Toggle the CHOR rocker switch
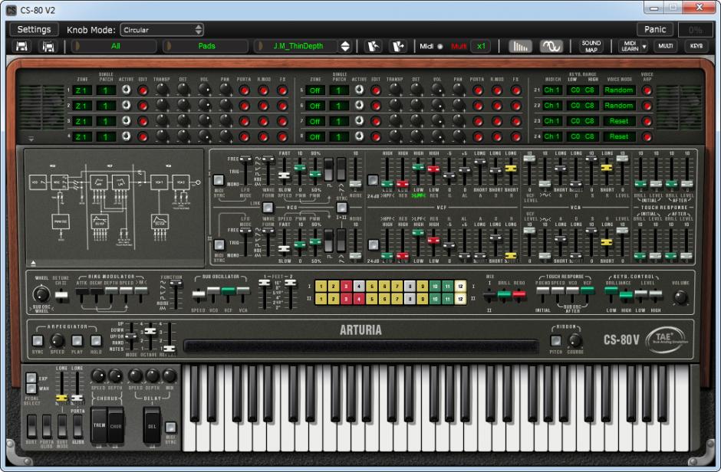The image size is (721, 472). tap(116, 425)
